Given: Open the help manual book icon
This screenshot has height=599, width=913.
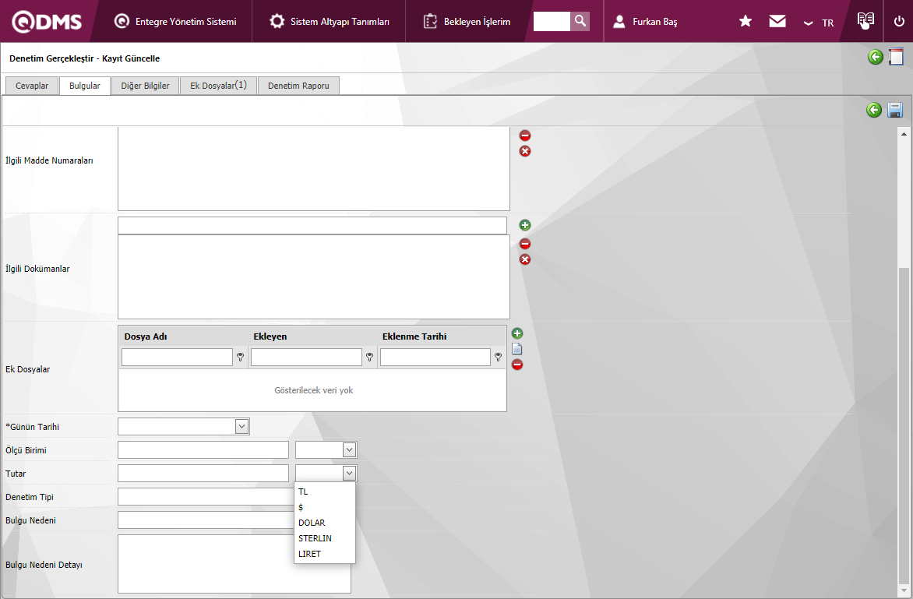Looking at the screenshot, I should 865,21.
